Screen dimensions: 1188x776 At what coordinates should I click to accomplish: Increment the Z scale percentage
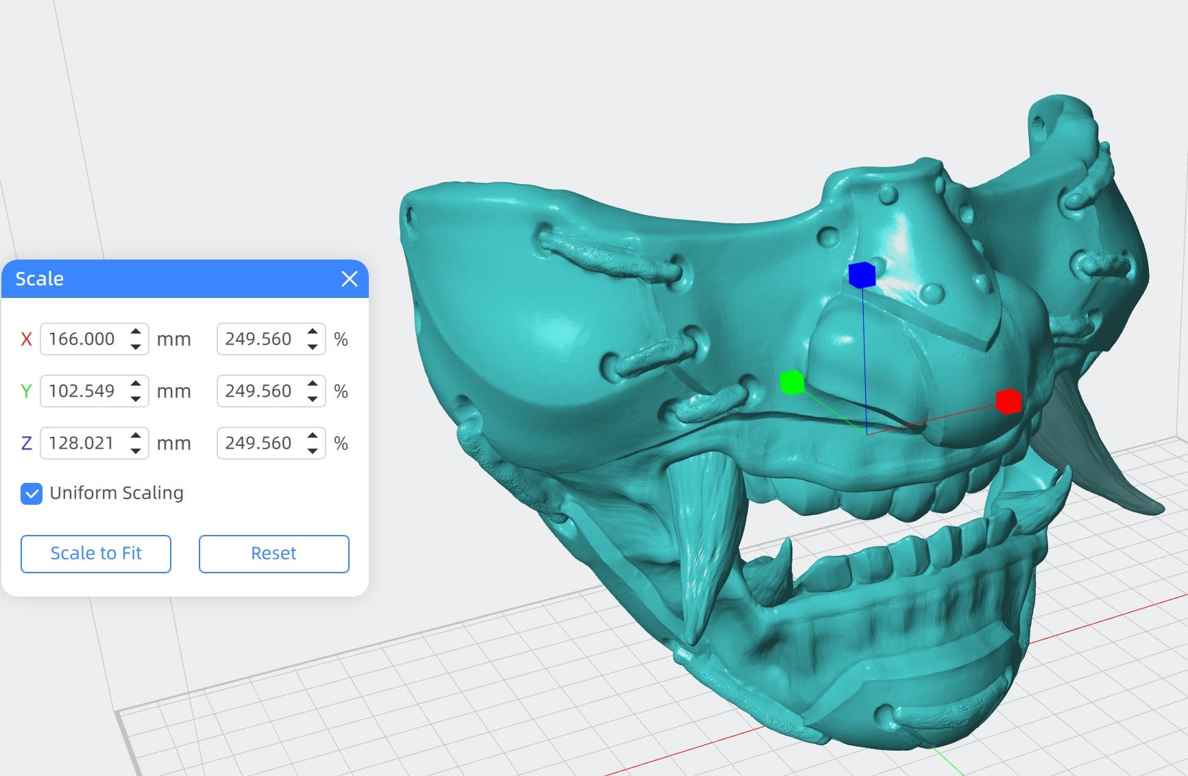pos(312,436)
